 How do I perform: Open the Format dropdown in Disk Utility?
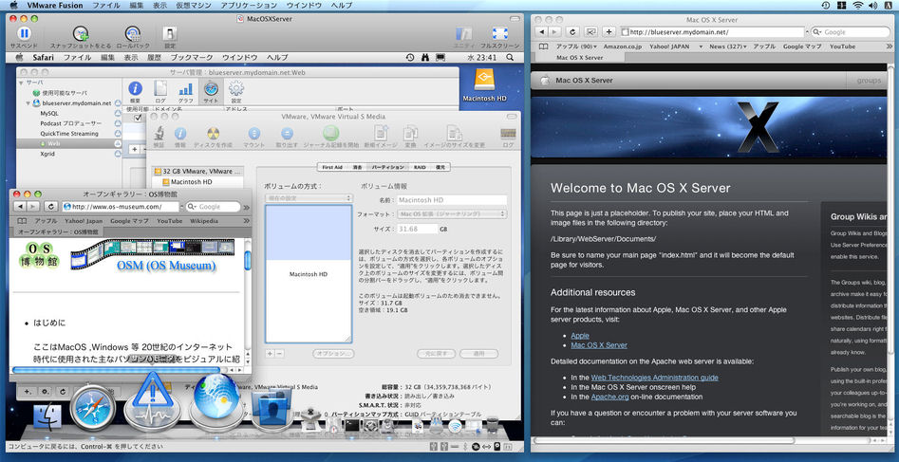click(453, 213)
